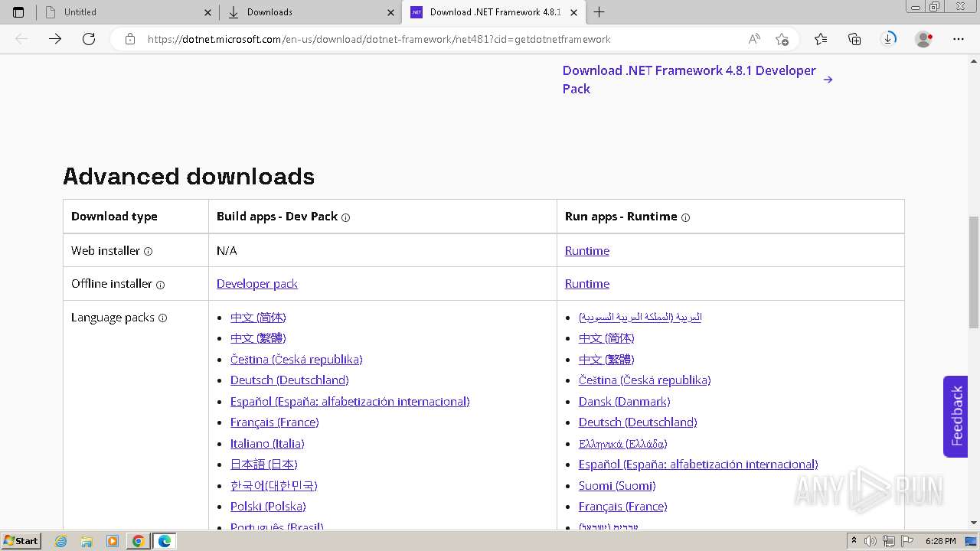
Task: Click the Read aloud icon in address bar
Action: click(x=754, y=39)
